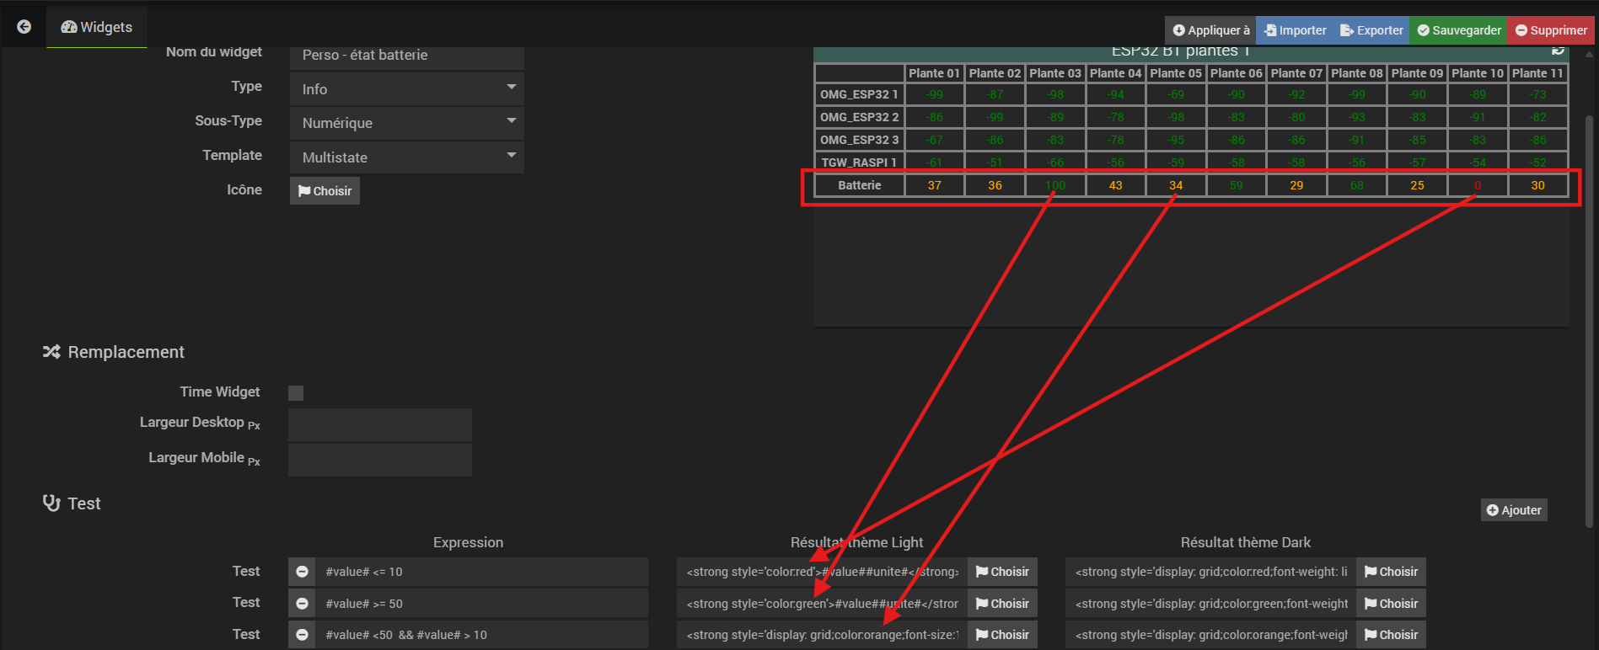
Task: Open the Type dropdown showing Info
Action: click(x=407, y=88)
